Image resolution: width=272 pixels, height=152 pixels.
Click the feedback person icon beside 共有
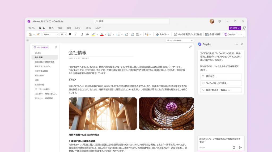coord(244,28)
